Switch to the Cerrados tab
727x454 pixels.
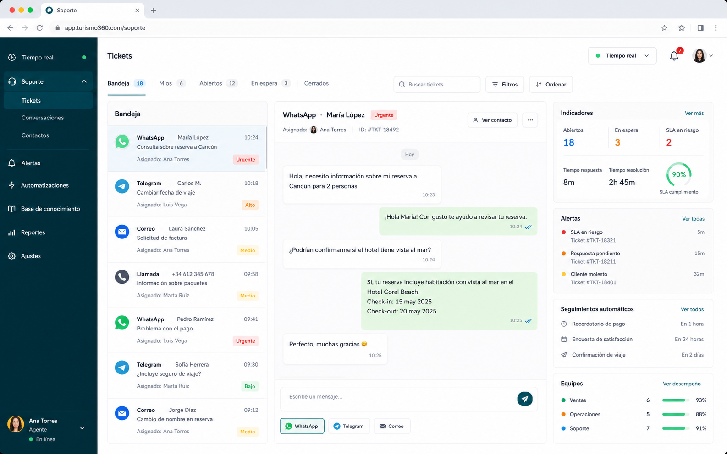click(x=316, y=83)
